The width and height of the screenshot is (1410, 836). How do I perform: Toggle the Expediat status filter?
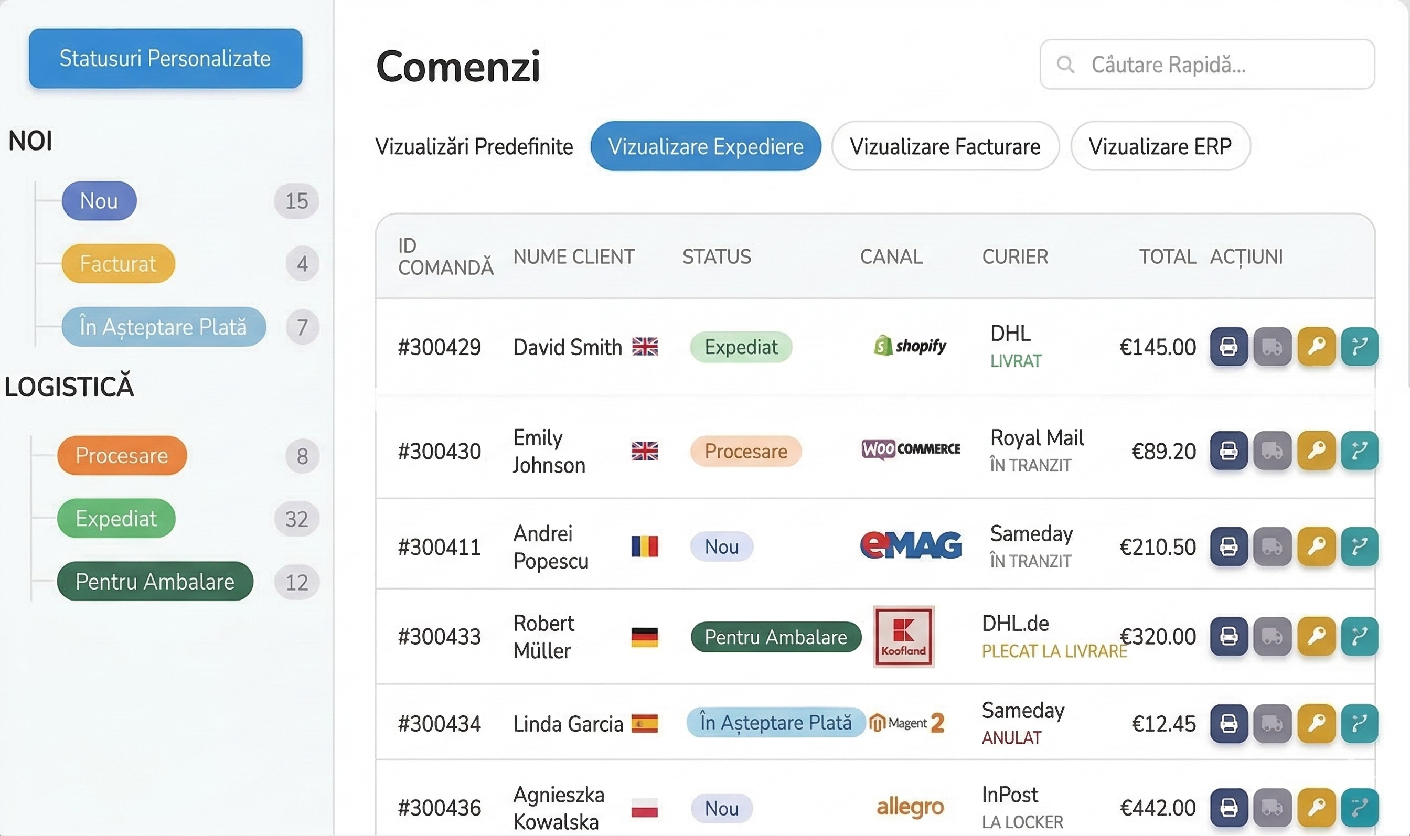coord(115,518)
